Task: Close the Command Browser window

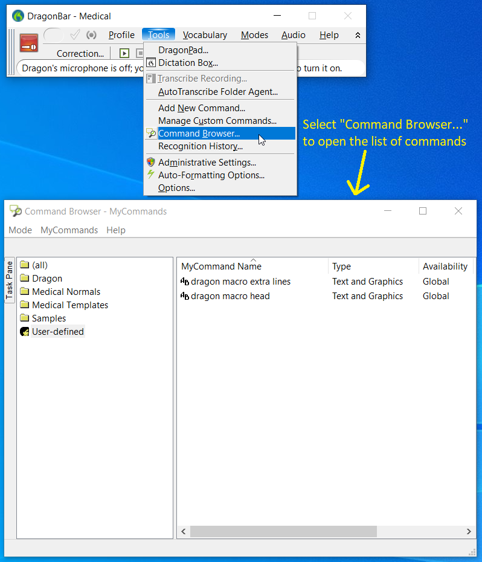Action: [458, 211]
